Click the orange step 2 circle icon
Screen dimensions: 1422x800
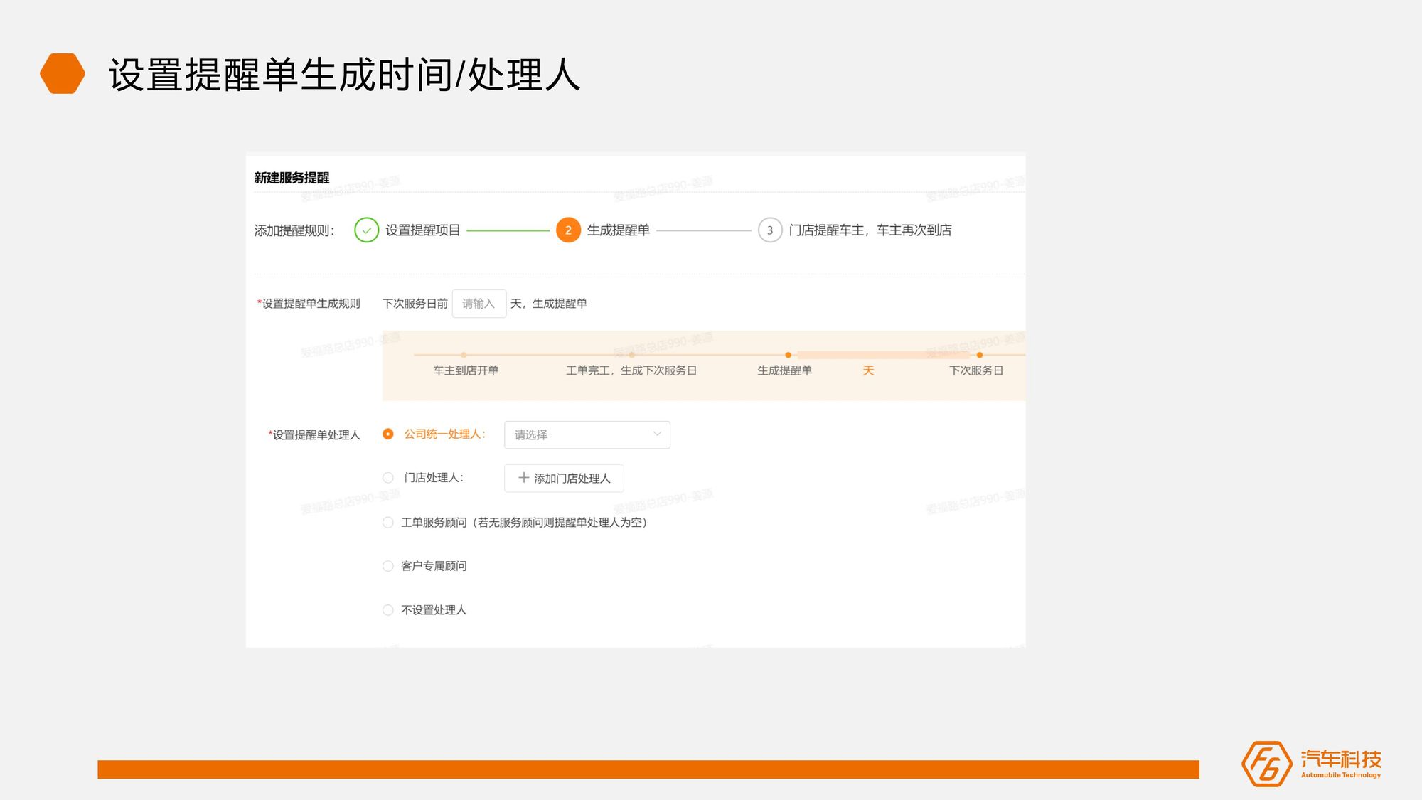pyautogui.click(x=568, y=230)
